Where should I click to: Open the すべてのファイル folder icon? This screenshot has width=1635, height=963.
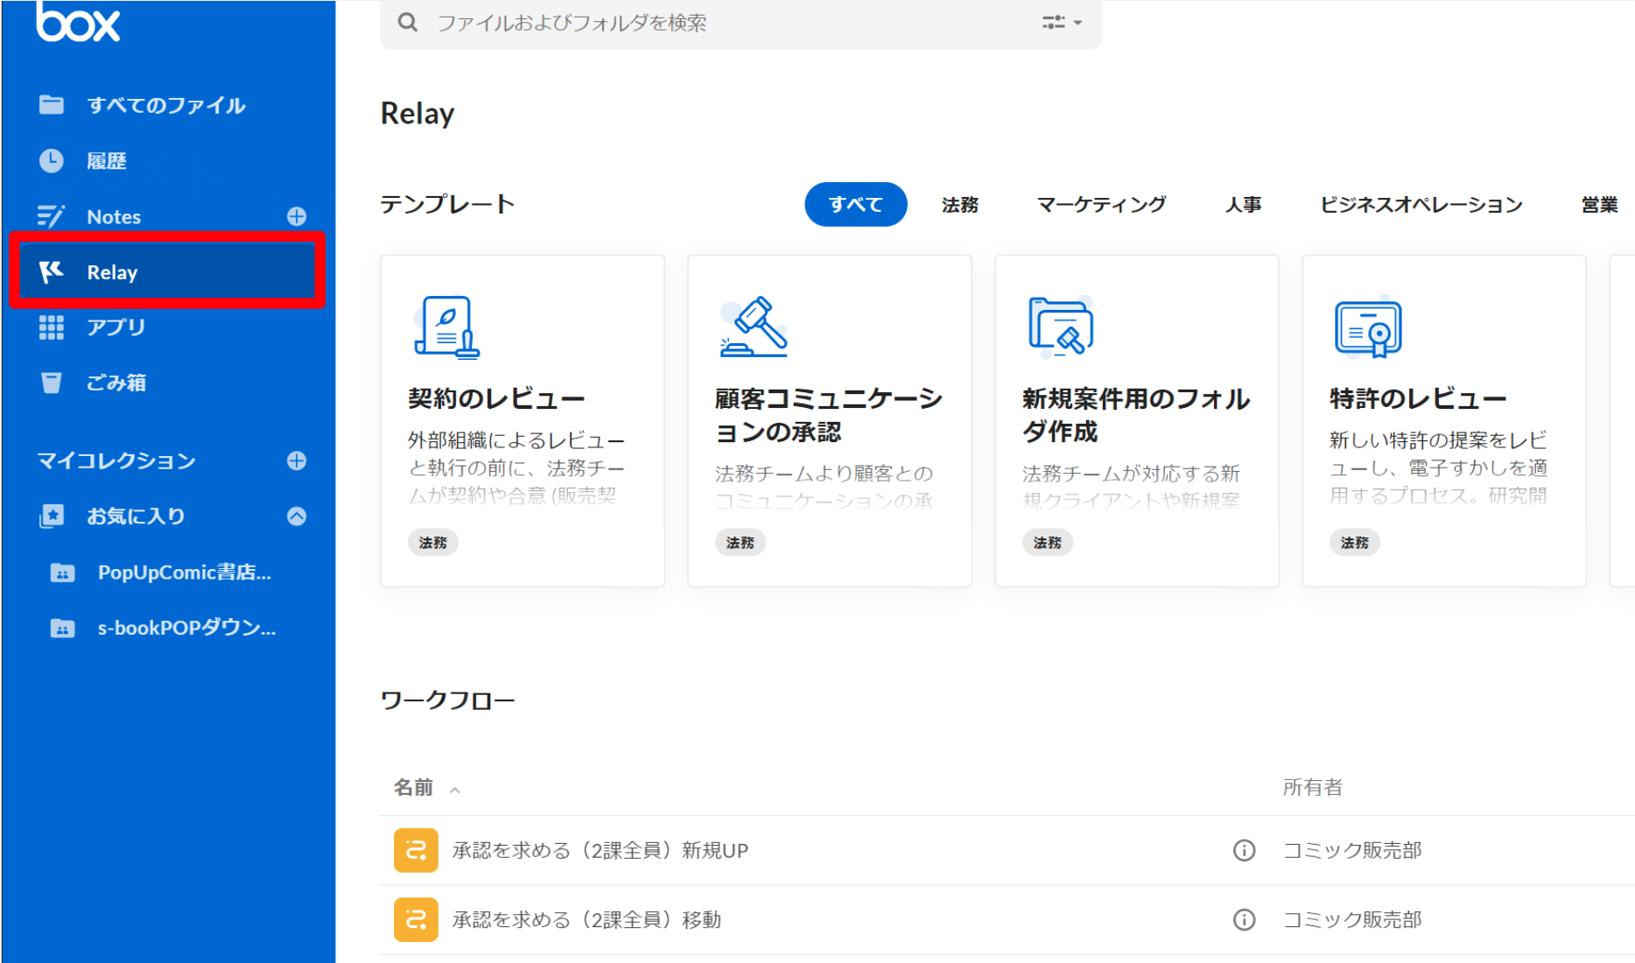tap(52, 105)
